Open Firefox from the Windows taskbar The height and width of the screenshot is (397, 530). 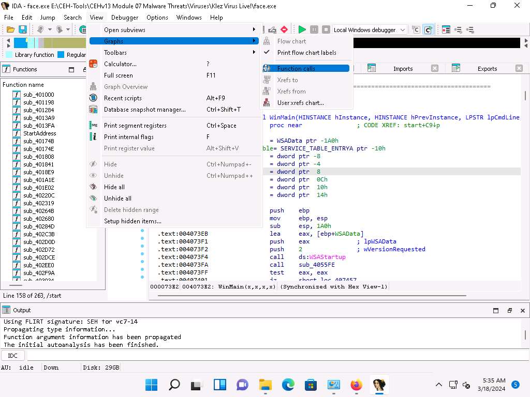356,385
